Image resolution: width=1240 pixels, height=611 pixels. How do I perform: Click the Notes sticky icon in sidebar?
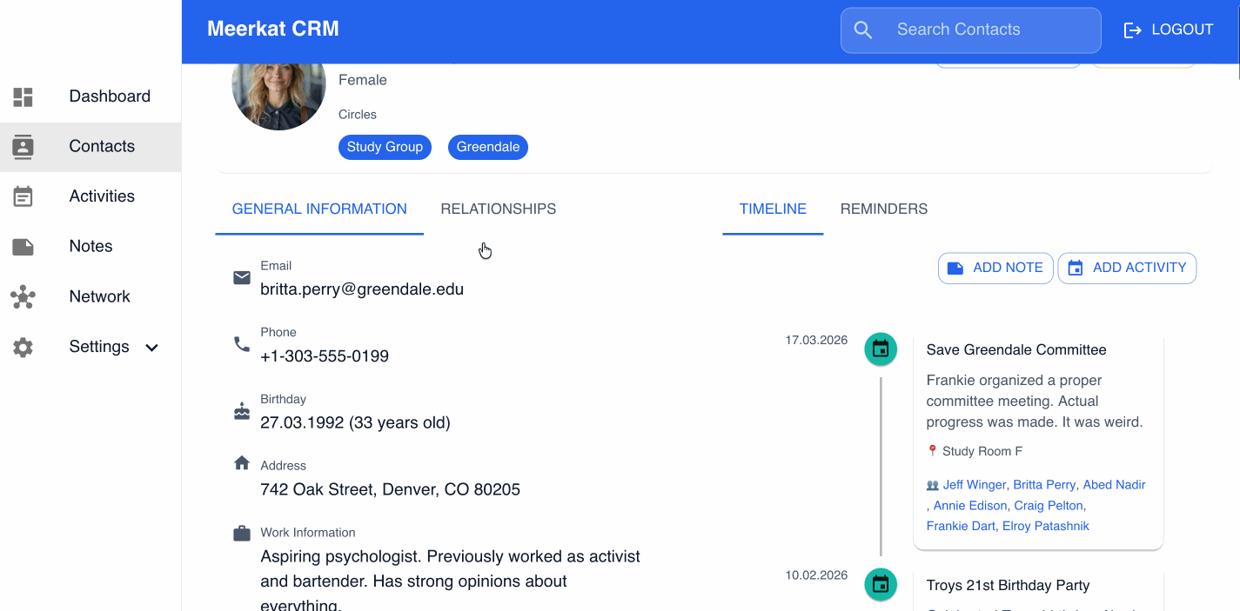pyautogui.click(x=23, y=247)
